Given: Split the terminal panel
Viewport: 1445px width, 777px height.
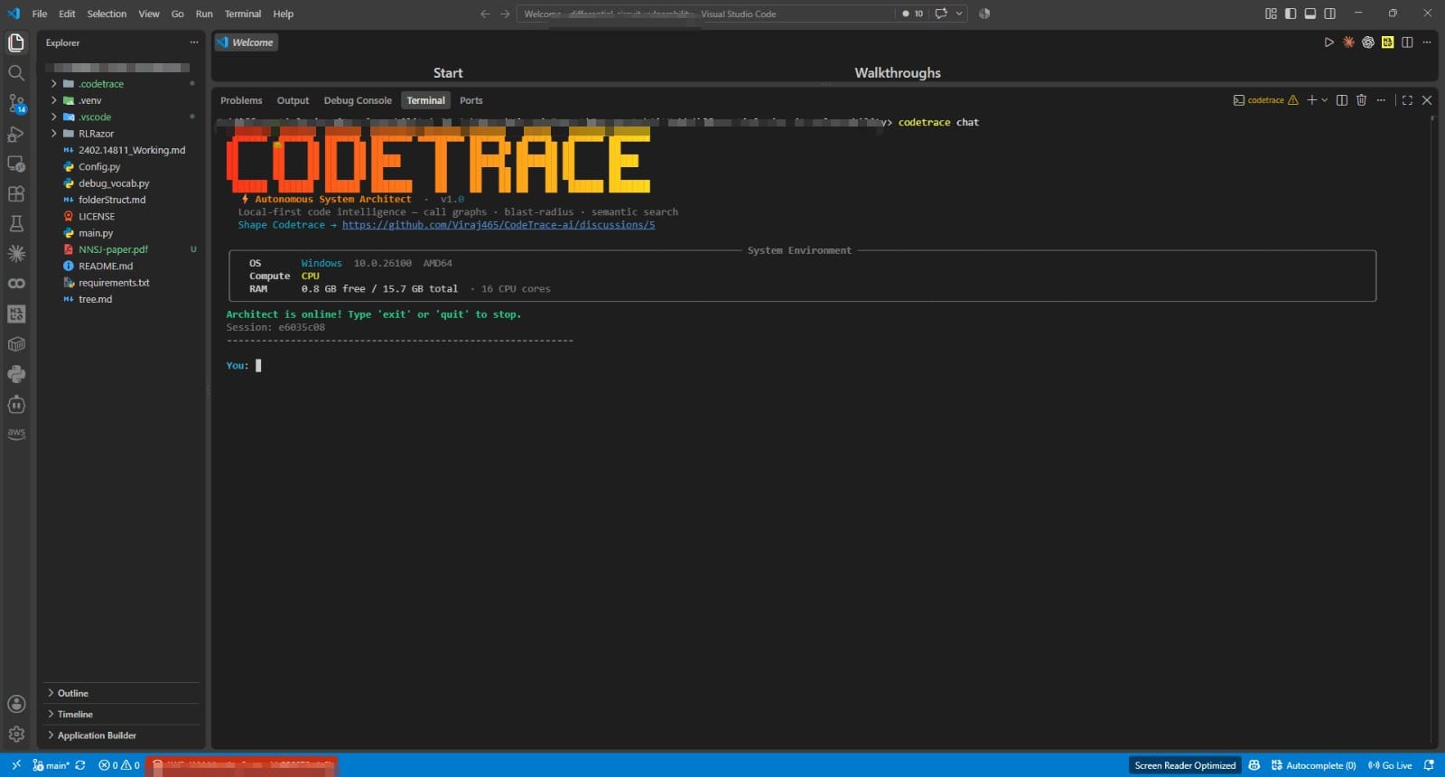Looking at the screenshot, I should [x=1341, y=100].
